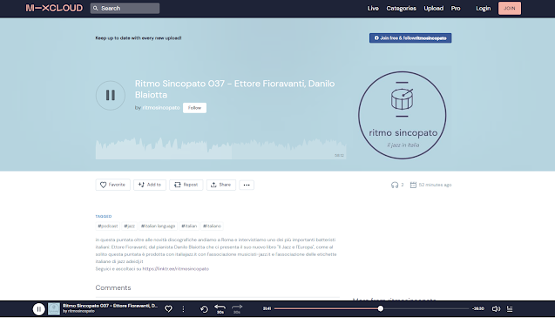
Task: Restart track with the replay icon
Action: (x=204, y=309)
